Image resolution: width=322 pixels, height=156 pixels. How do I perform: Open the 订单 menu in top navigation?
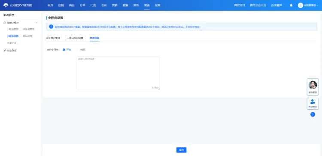pyautogui.click(x=82, y=5)
